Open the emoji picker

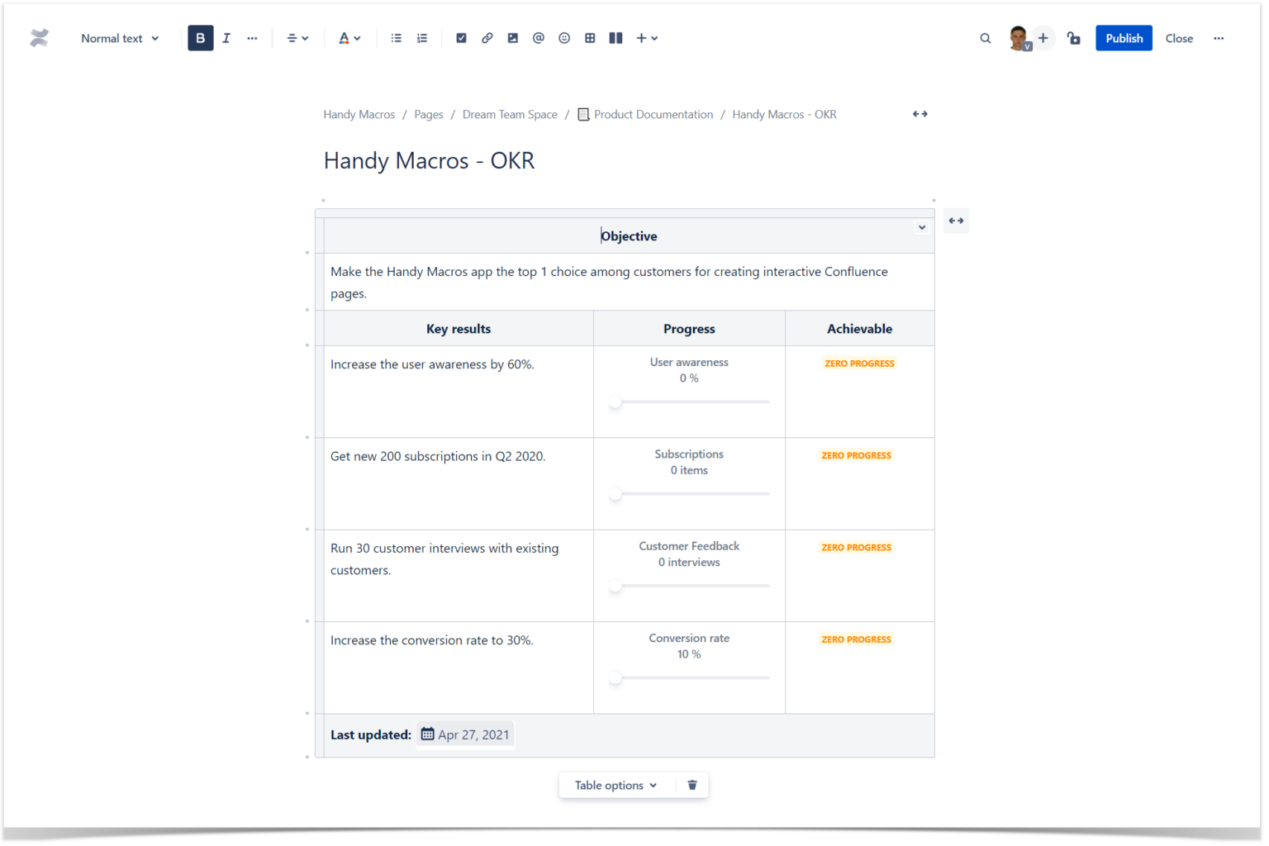pyautogui.click(x=563, y=38)
